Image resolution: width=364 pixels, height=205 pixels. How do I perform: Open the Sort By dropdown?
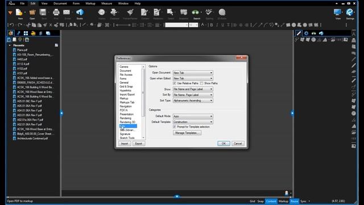pyautogui.click(x=193, y=95)
